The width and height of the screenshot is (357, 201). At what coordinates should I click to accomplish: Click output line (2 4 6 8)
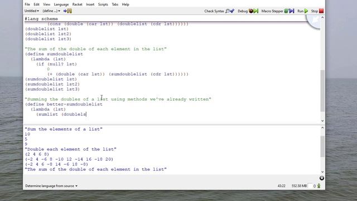tap(37, 154)
